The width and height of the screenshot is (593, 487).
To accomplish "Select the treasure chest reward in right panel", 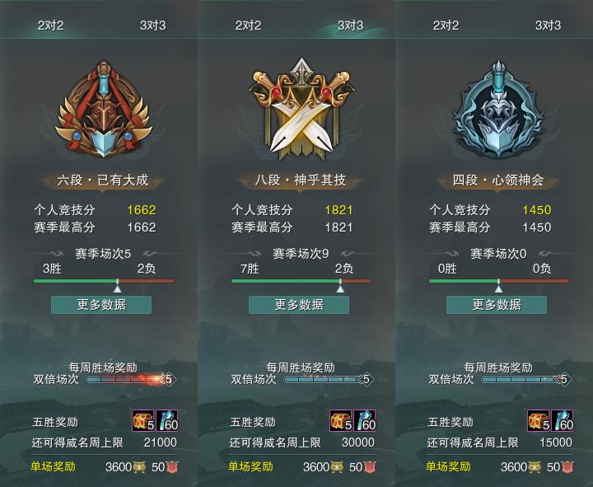I will 539,420.
